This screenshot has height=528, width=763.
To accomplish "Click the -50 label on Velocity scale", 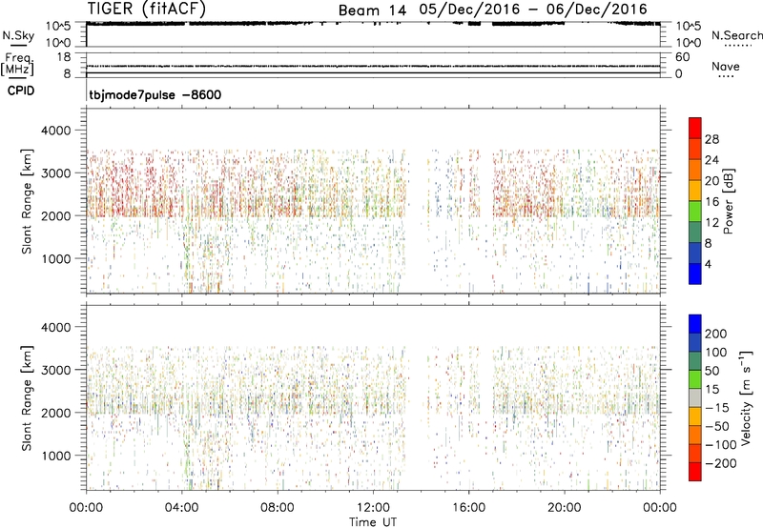I will pos(717,426).
